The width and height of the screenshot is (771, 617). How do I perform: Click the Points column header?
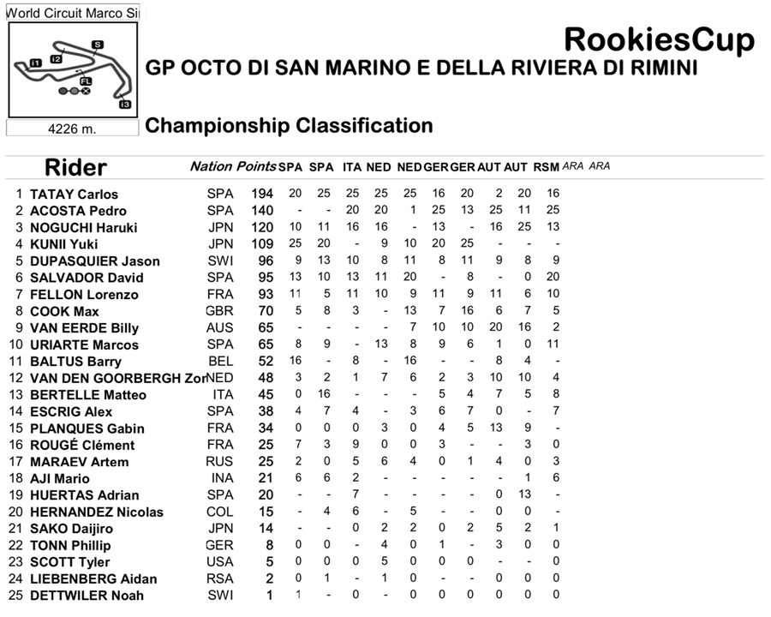click(255, 166)
